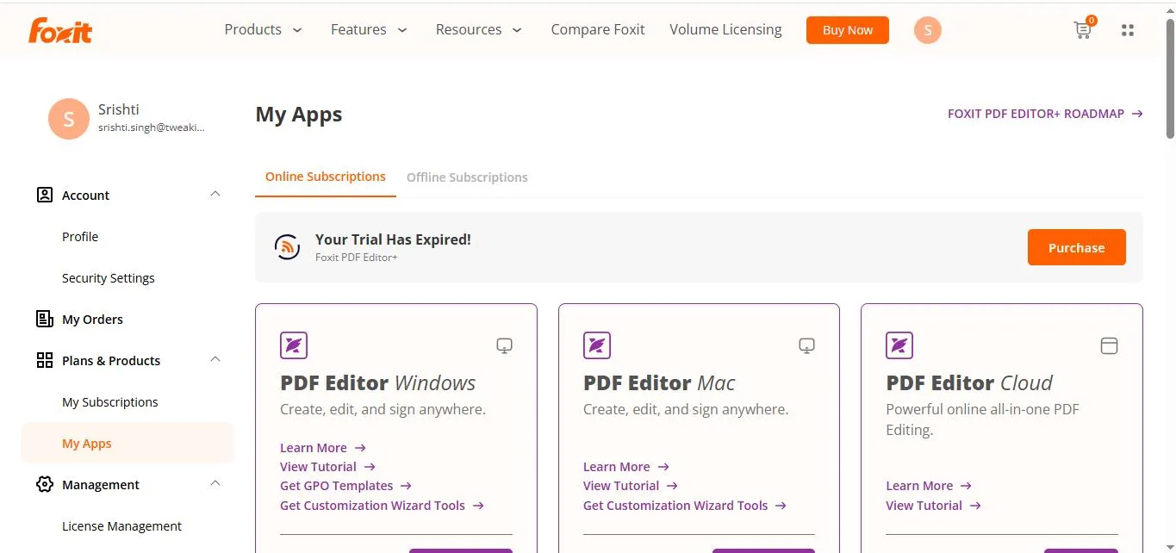Switch to the Online Subscriptions tab
Viewport: 1176px width, 553px height.
(326, 177)
